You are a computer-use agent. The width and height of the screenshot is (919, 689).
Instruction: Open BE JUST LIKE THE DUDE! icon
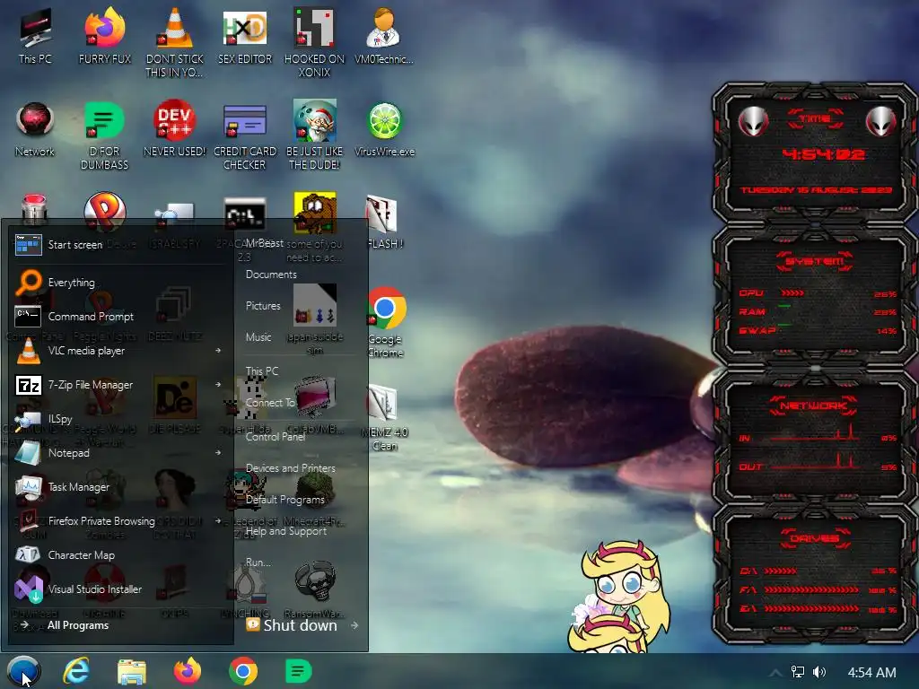[314, 136]
